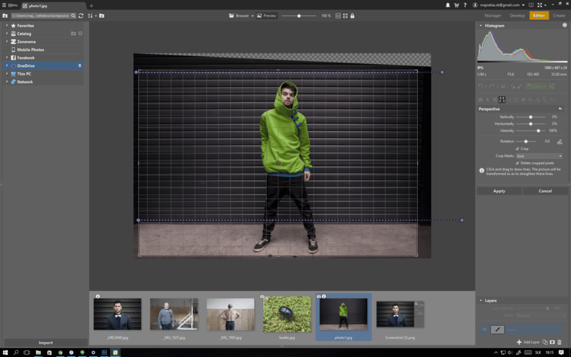Adjust the Vertically slider
The image size is (571, 357).
pyautogui.click(x=531, y=117)
